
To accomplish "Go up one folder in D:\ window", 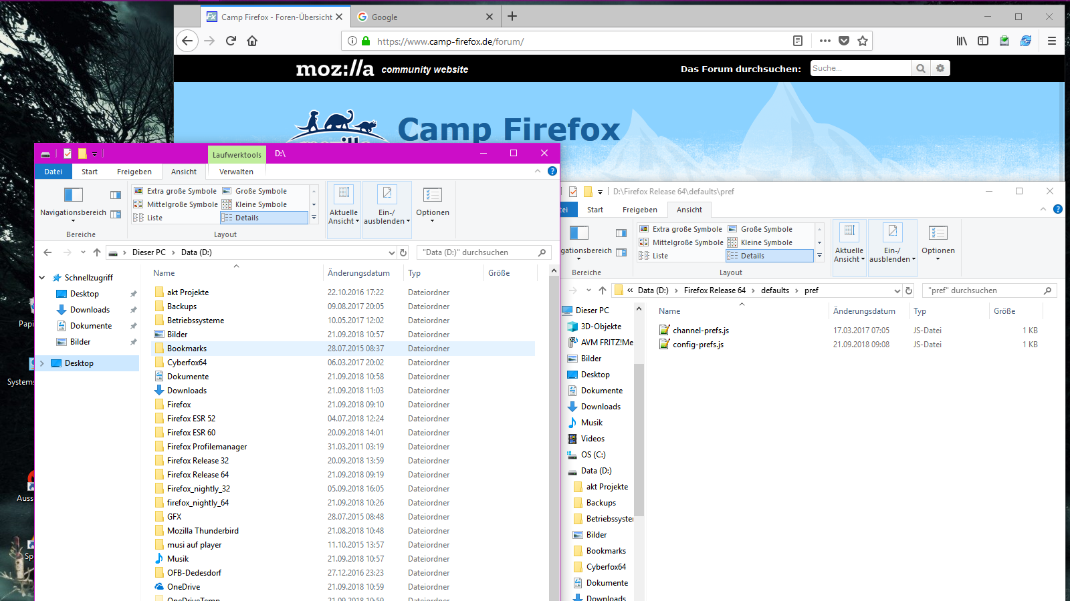I will [x=97, y=252].
